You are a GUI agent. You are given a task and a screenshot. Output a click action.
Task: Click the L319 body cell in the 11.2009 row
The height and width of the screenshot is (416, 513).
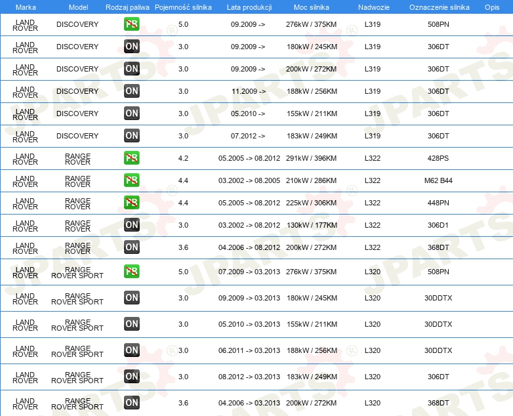[373, 91]
